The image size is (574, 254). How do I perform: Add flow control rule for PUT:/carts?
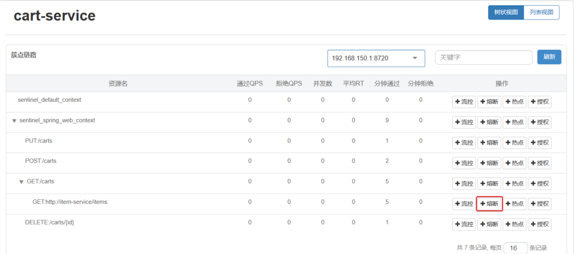pyautogui.click(x=464, y=143)
